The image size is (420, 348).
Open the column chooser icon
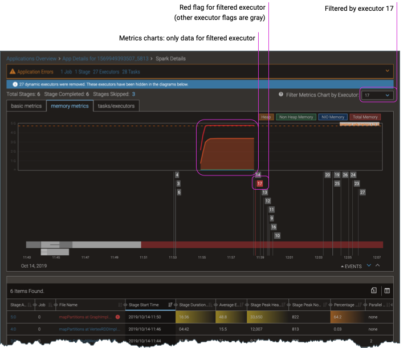click(387, 290)
